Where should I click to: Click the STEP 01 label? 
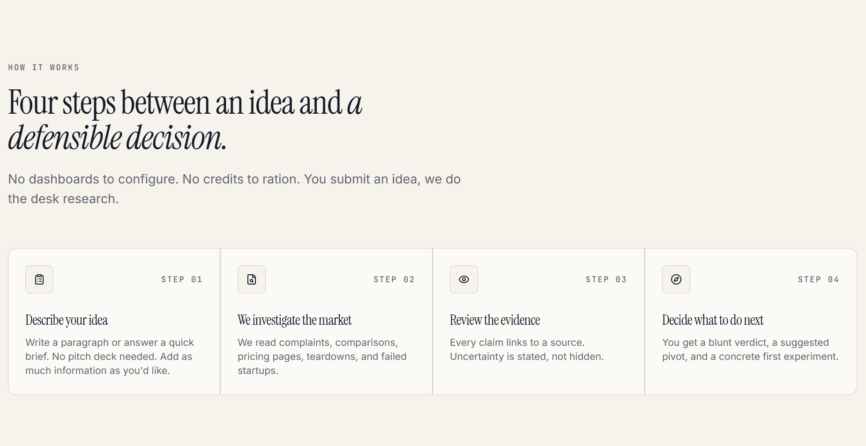182,279
